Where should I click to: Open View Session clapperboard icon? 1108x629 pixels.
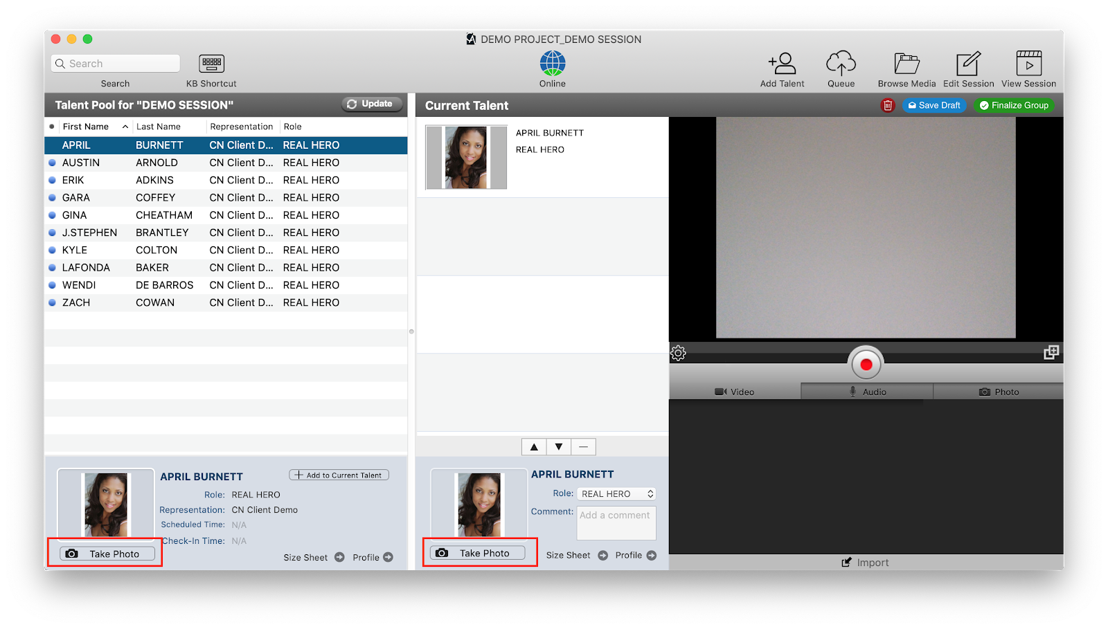point(1028,64)
